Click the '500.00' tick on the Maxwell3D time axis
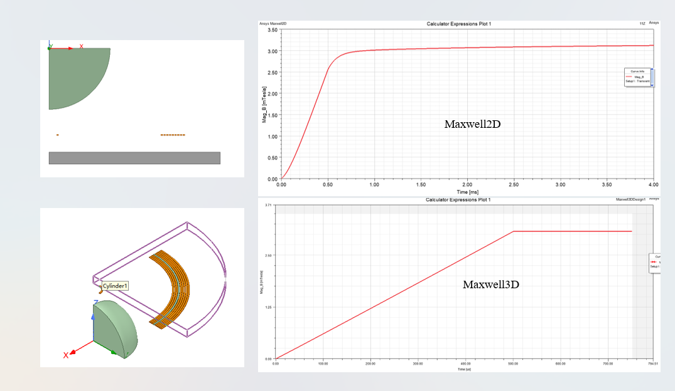 point(513,363)
